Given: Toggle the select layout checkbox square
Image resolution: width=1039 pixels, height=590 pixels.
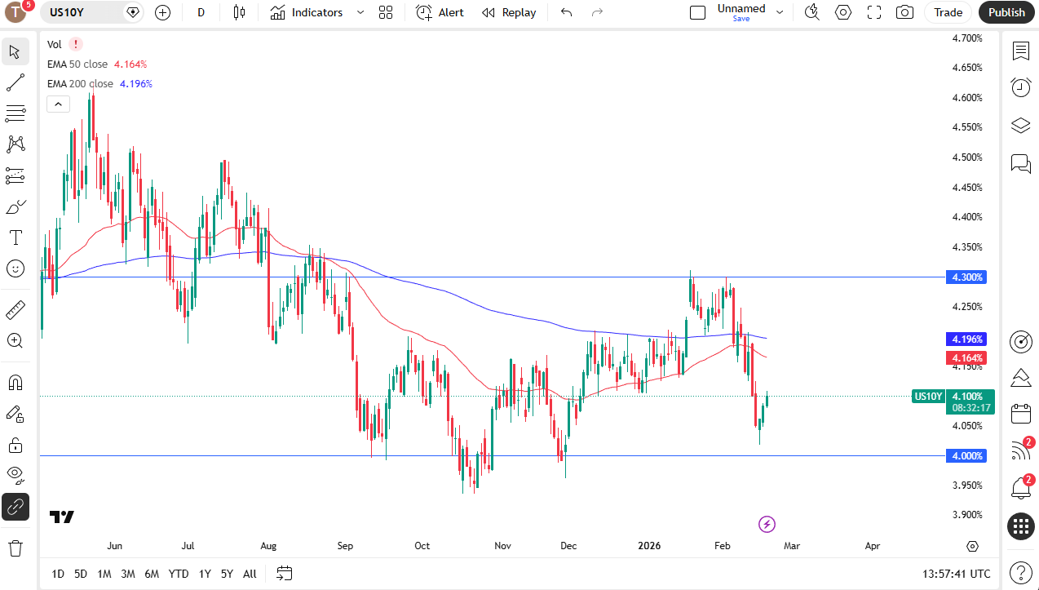Looking at the screenshot, I should coord(697,12).
